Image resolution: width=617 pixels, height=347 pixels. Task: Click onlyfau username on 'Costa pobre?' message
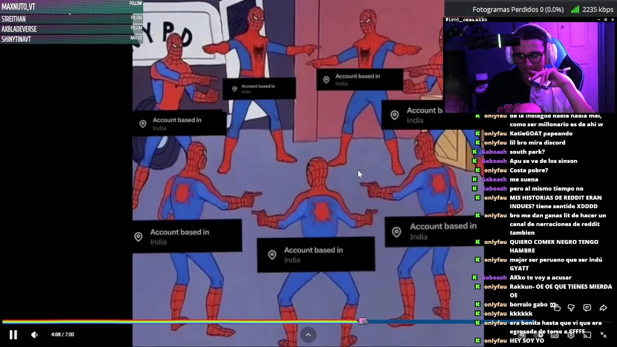(496, 170)
